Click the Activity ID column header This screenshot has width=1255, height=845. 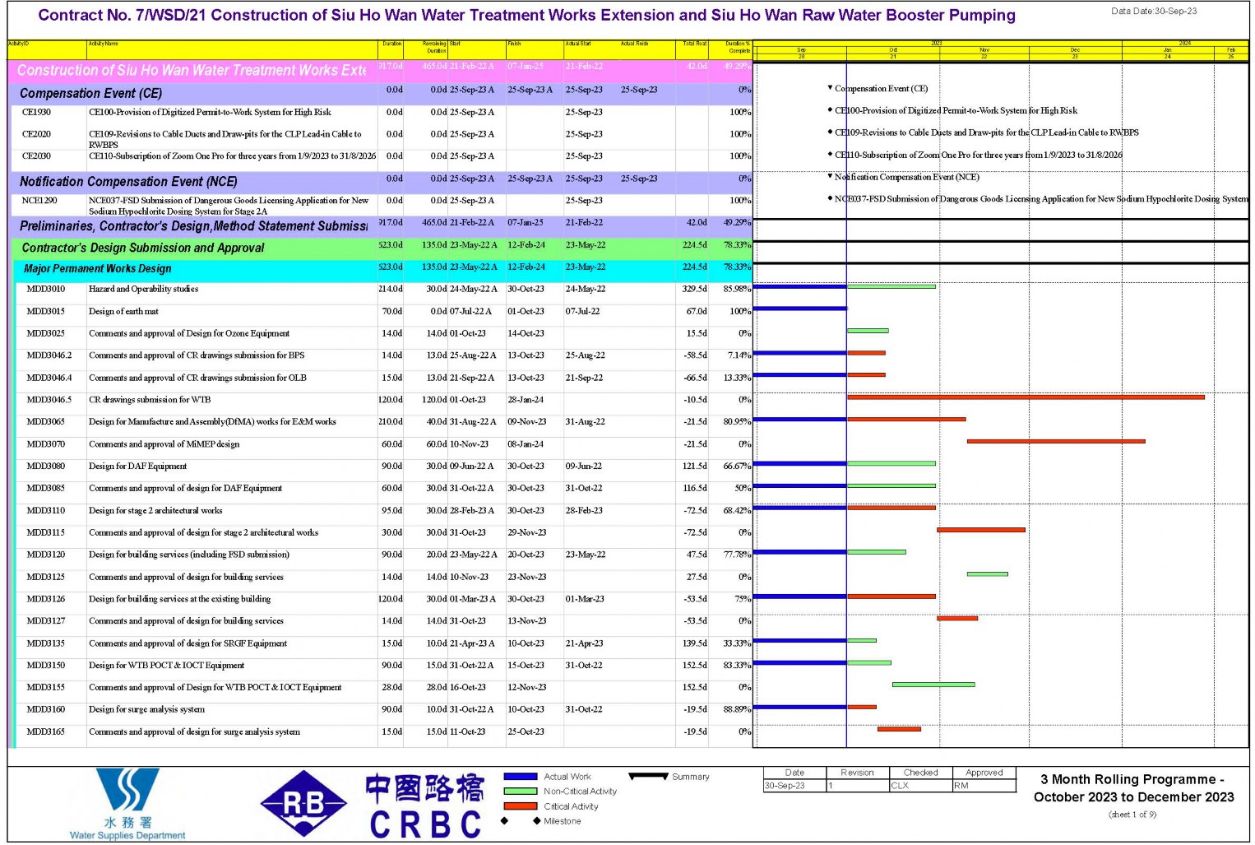(47, 49)
